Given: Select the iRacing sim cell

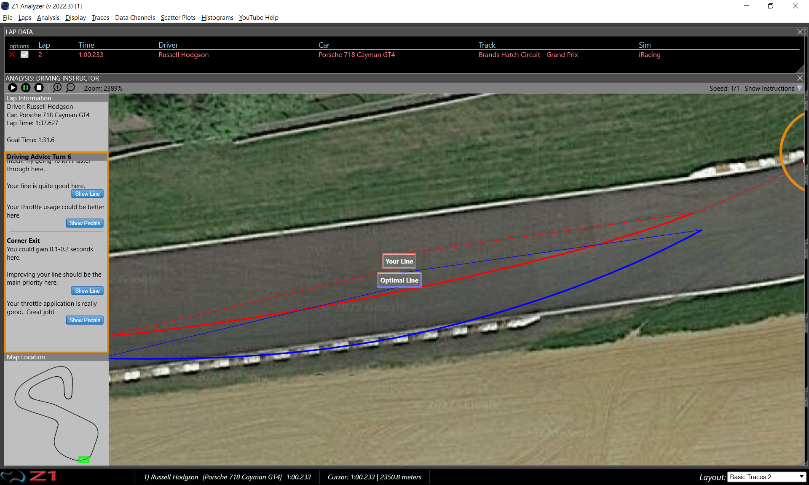Looking at the screenshot, I should pos(649,55).
